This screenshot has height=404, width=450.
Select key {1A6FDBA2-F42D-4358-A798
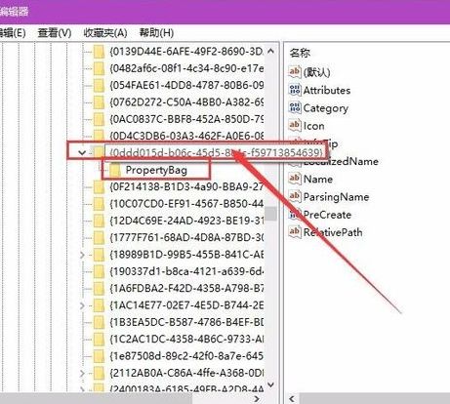tap(186, 289)
